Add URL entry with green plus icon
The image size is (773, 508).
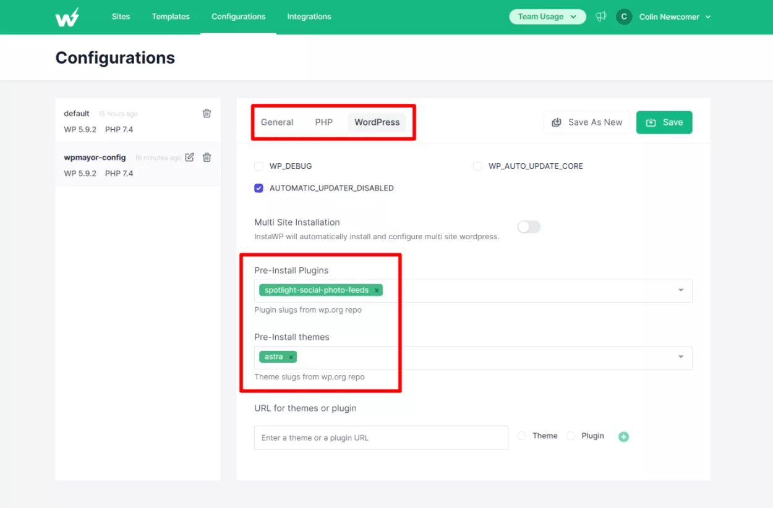(x=624, y=437)
